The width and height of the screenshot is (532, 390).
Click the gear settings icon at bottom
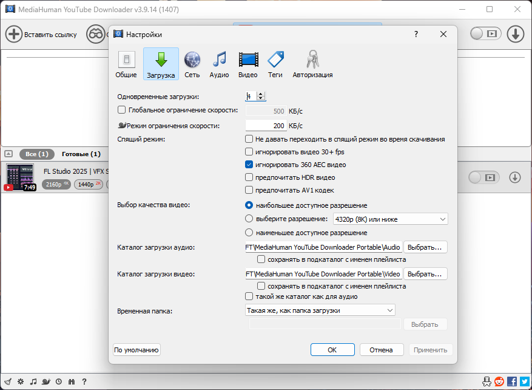21,381
